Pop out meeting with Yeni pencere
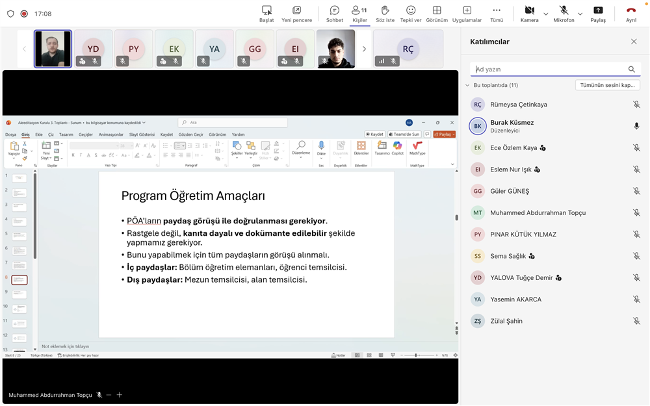 [296, 11]
